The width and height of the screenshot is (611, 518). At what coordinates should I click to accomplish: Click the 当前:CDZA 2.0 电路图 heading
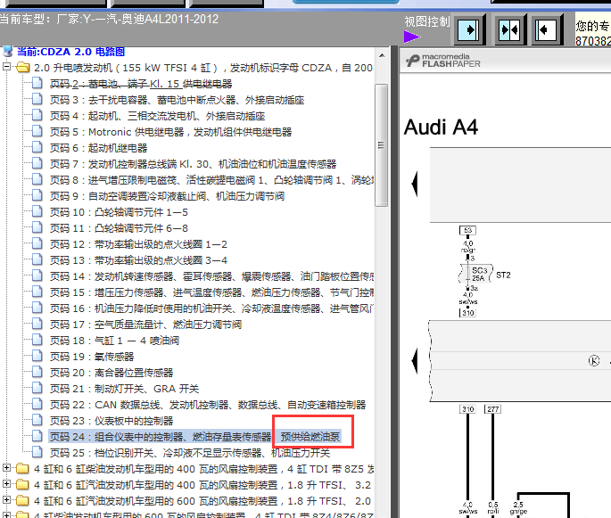coord(71,52)
